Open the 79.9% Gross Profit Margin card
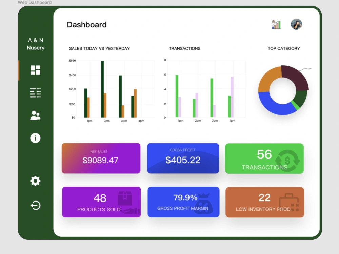 click(183, 202)
